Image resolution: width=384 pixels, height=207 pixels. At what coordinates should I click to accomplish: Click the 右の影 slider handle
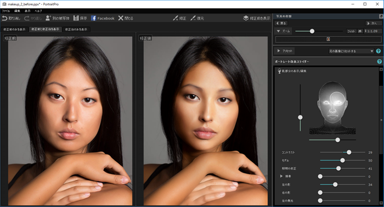320,193
